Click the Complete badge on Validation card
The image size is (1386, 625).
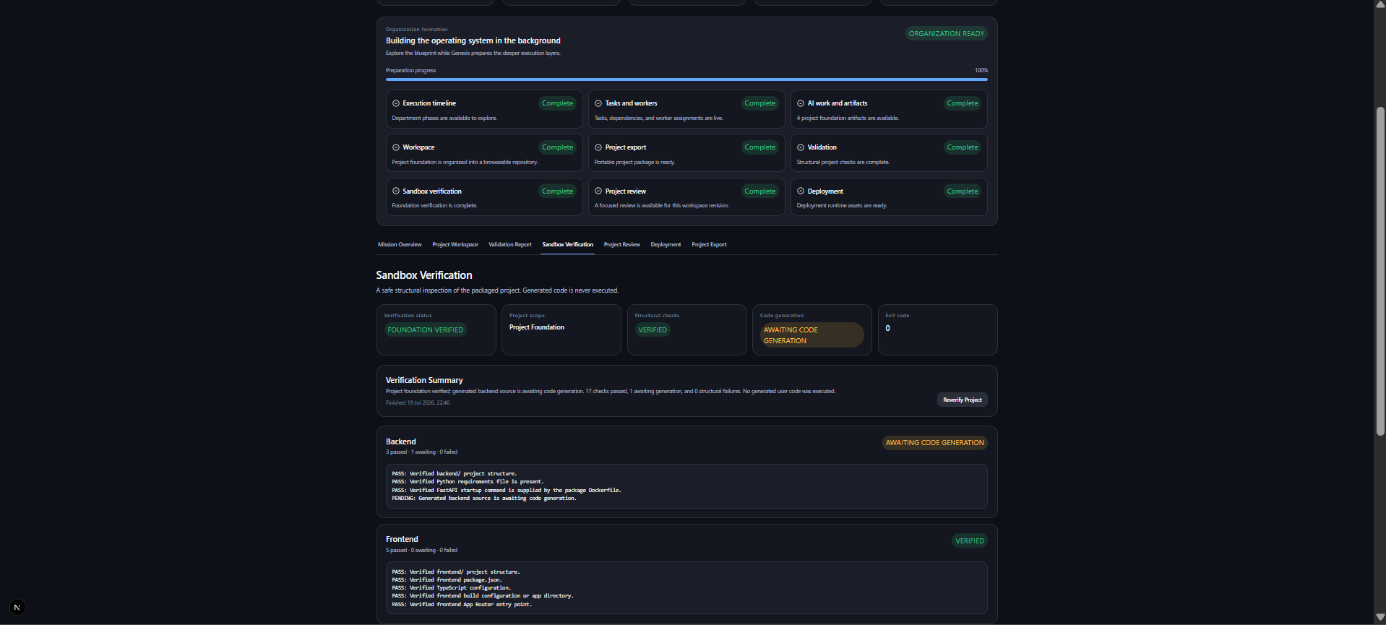coord(963,147)
